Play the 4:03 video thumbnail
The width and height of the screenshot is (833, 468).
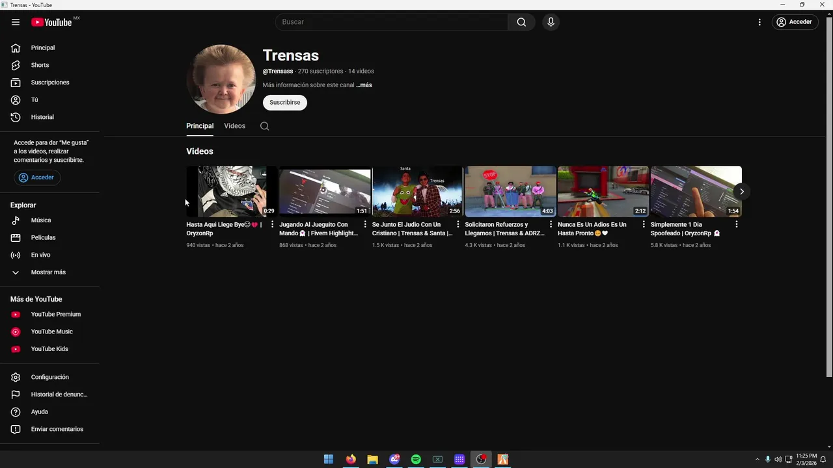pos(510,191)
